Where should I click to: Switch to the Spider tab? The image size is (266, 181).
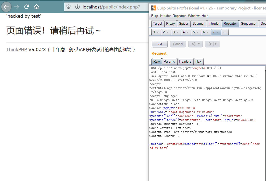click(184, 23)
